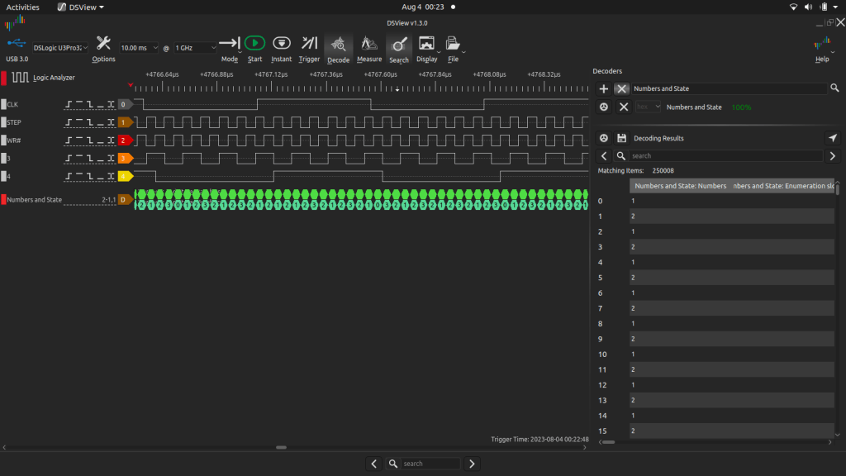This screenshot has height=476, width=846.
Task: Click the horizontal waveform scrollbar handle
Action: pos(281,447)
